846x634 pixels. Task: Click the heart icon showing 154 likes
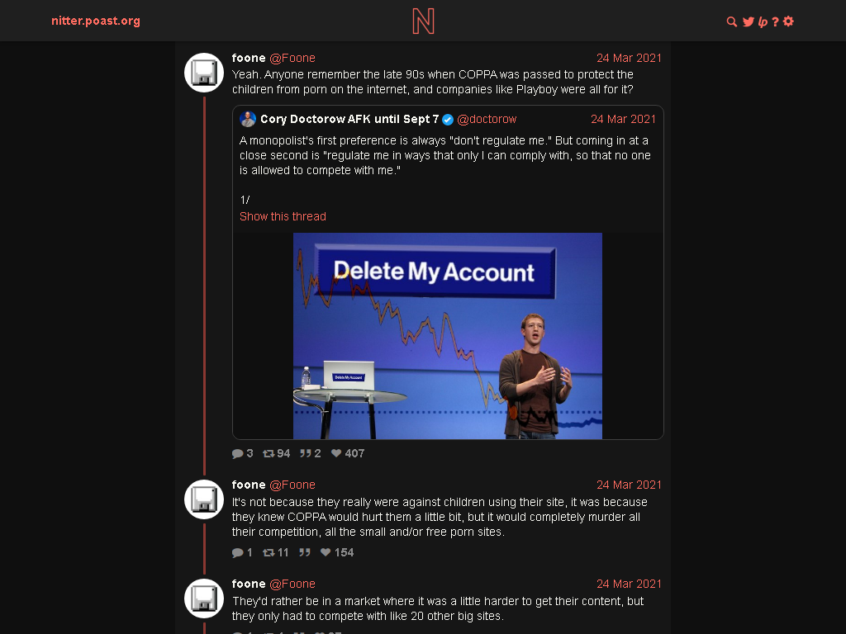tap(326, 552)
